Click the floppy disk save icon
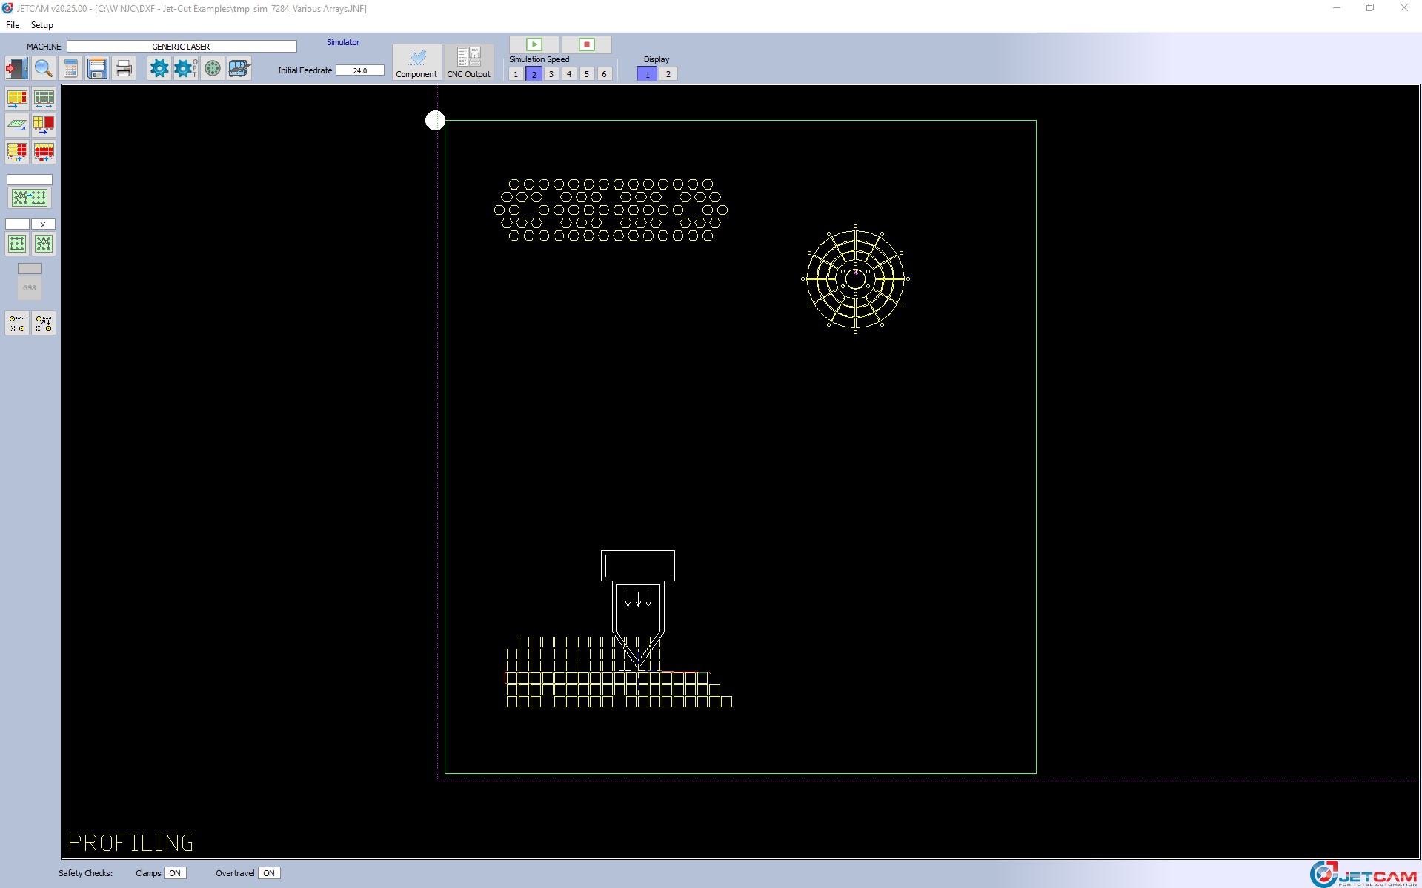1422x888 pixels. pyautogui.click(x=97, y=69)
